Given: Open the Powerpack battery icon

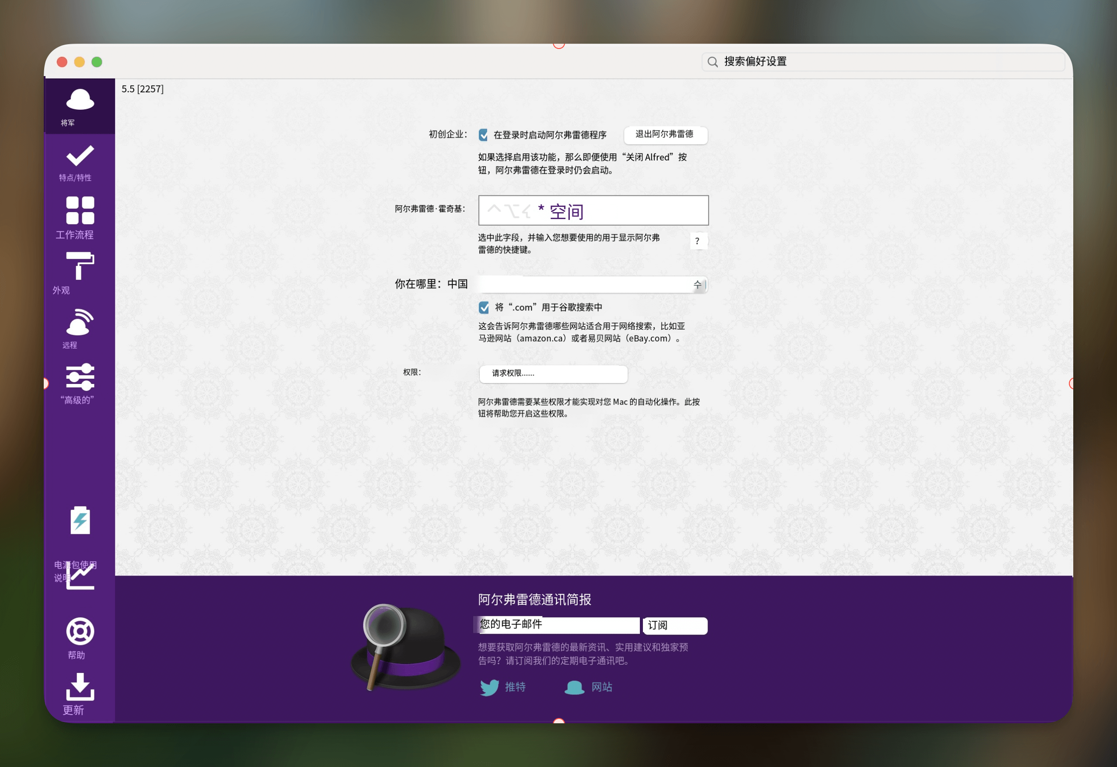Looking at the screenshot, I should coord(80,520).
